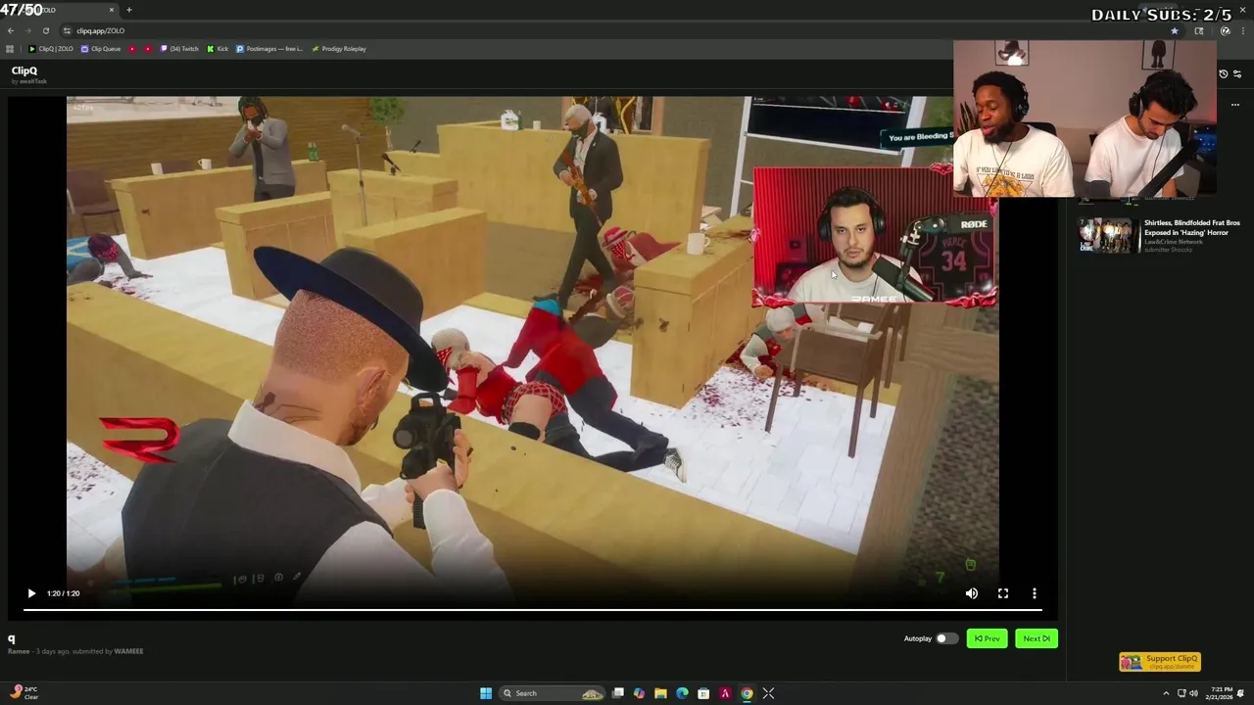The image size is (1254, 705).
Task: Toggle the Autoplay switch
Action: [x=946, y=638]
